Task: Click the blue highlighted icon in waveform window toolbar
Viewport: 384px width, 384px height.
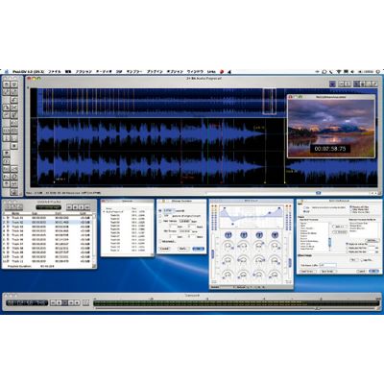Action: tap(332, 84)
